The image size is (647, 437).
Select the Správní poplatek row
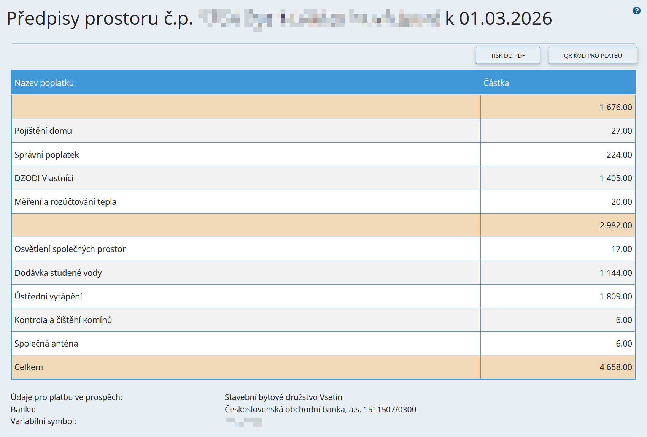pos(47,155)
